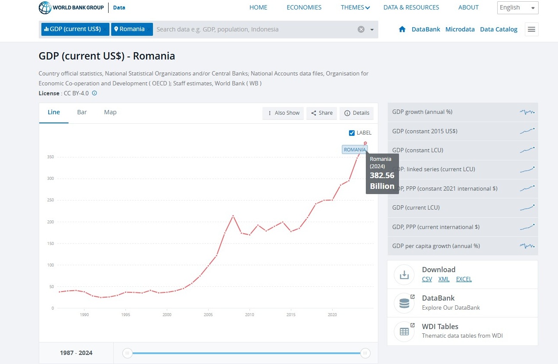Open the WDI Tables grid icon
Viewport: 558px width, 364px height.
404,332
